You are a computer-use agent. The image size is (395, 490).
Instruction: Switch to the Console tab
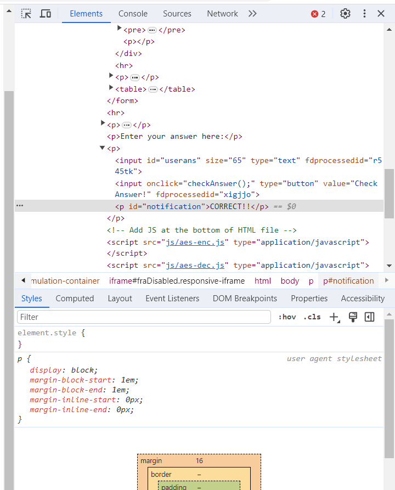click(133, 13)
